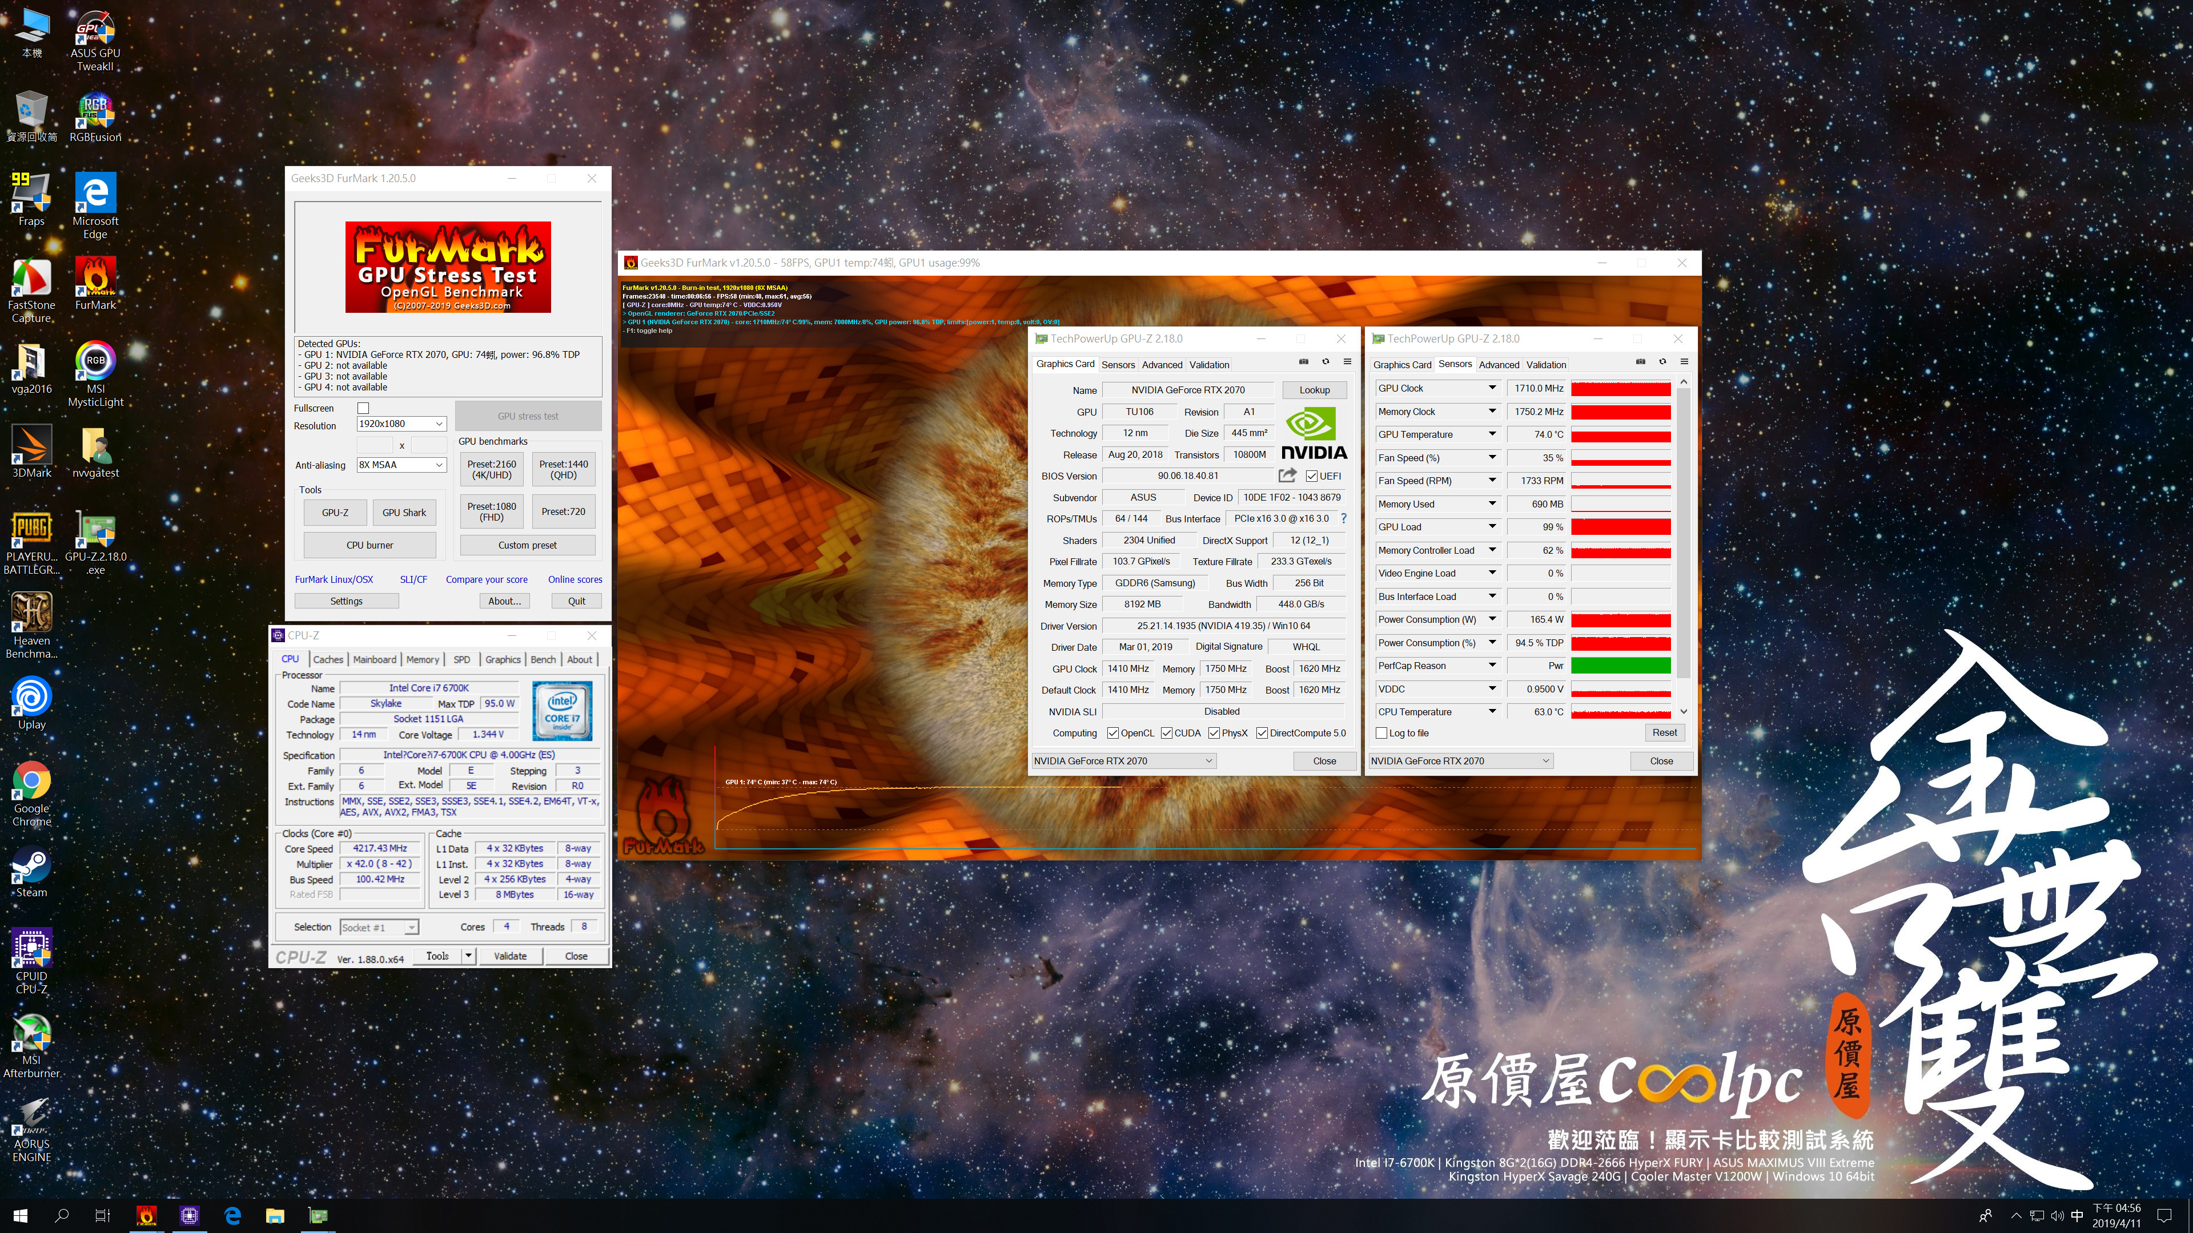Open taskbar search magnifier
The image size is (2193, 1233).
61,1216
